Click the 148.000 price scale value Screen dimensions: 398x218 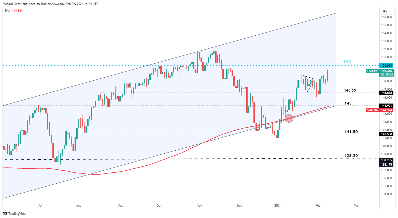pyautogui.click(x=387, y=81)
